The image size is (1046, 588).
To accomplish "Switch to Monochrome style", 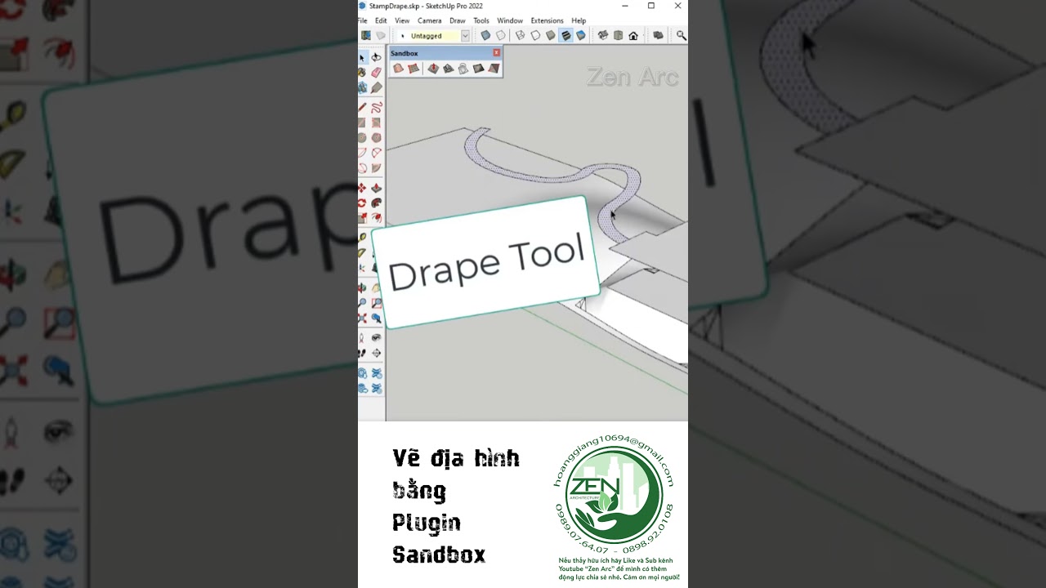I will pos(581,35).
